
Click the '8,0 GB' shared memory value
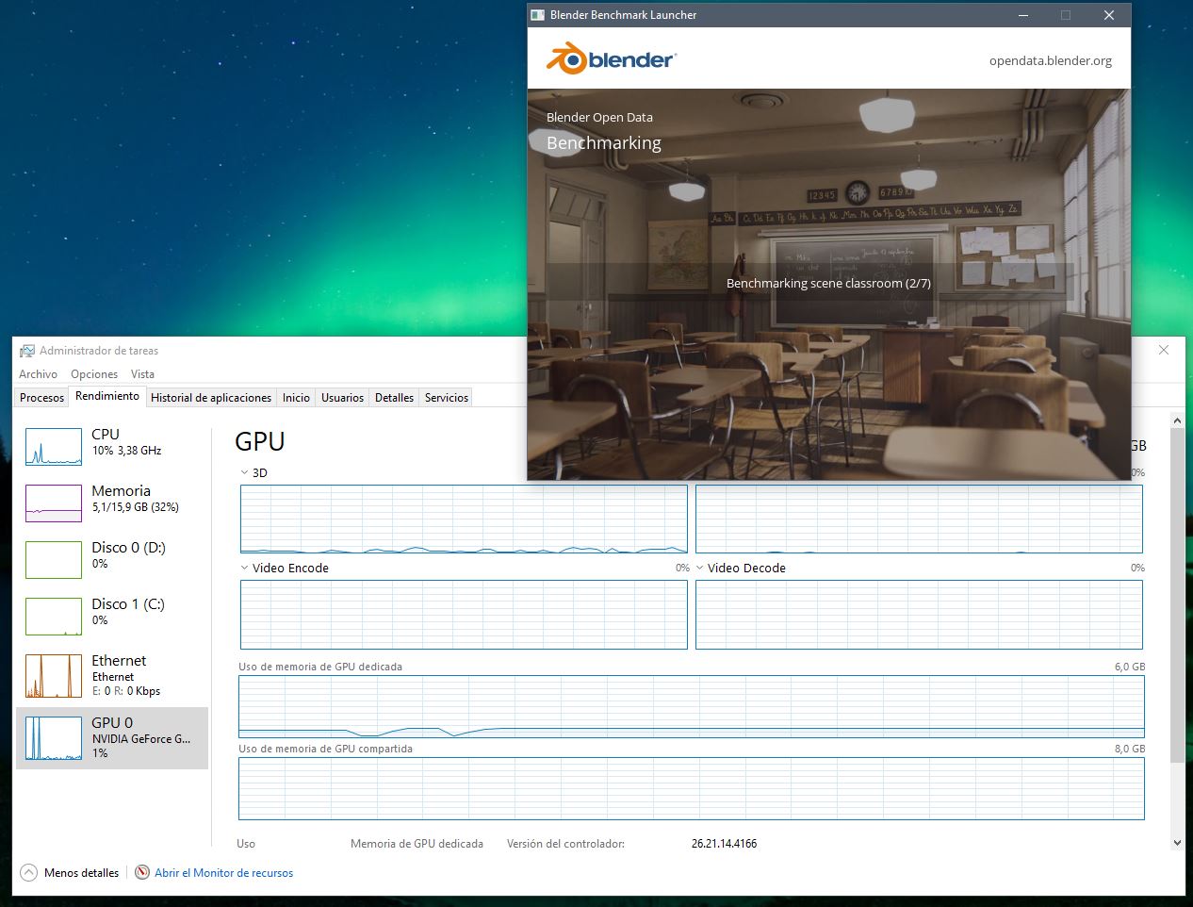tap(1130, 749)
